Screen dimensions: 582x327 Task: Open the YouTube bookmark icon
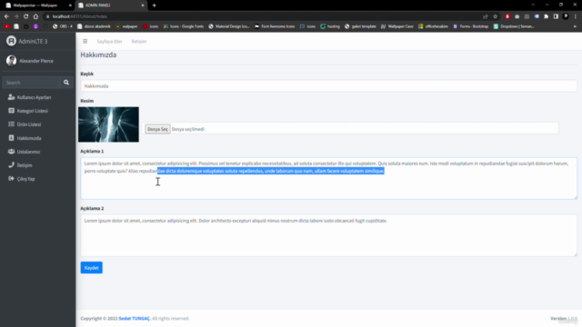click(6, 26)
